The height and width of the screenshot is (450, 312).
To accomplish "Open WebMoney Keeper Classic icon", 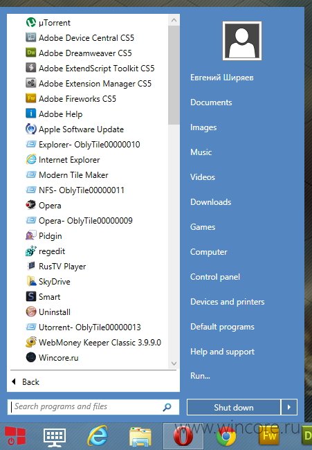I will [30, 342].
